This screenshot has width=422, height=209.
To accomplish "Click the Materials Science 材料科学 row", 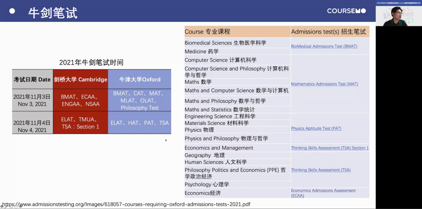I will click(238, 123).
